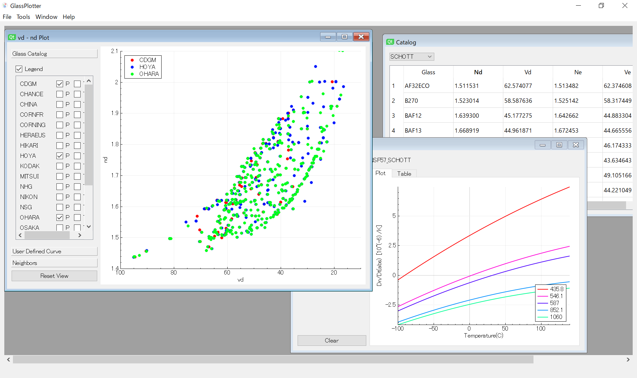Click the glass list vertical scrollbar thumb

89,135
